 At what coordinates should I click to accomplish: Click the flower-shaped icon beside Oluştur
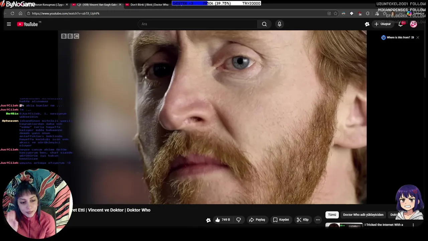pyautogui.click(x=367, y=24)
